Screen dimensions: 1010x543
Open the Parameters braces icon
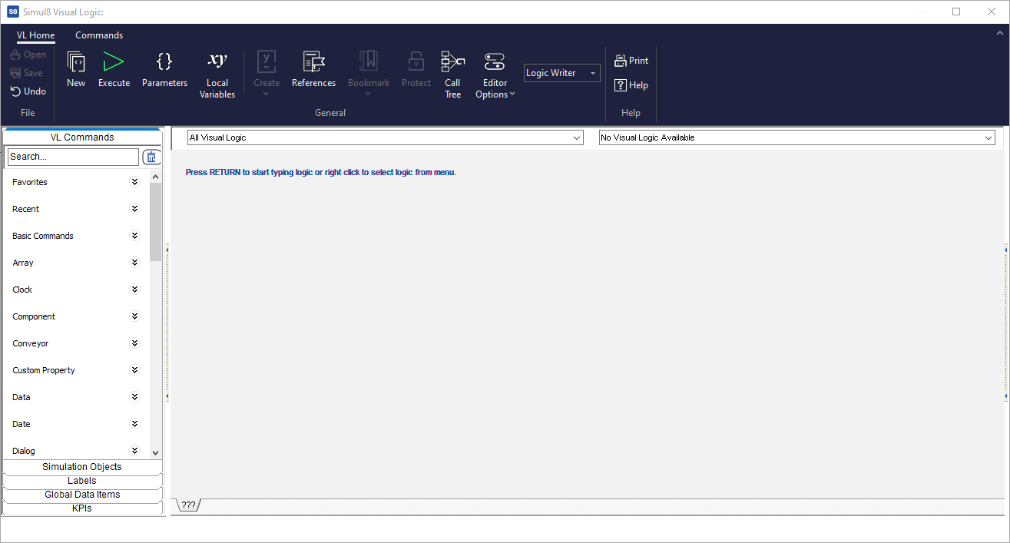164,63
